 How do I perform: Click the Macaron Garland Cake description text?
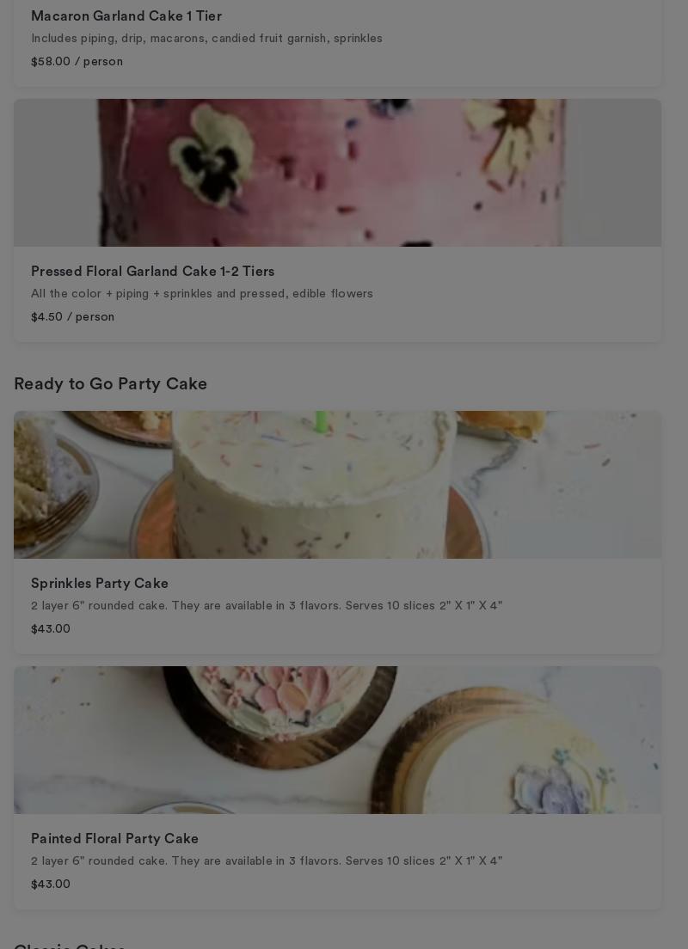(x=206, y=38)
